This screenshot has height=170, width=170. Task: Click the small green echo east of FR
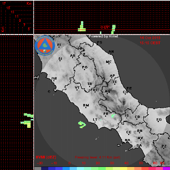[113, 116]
